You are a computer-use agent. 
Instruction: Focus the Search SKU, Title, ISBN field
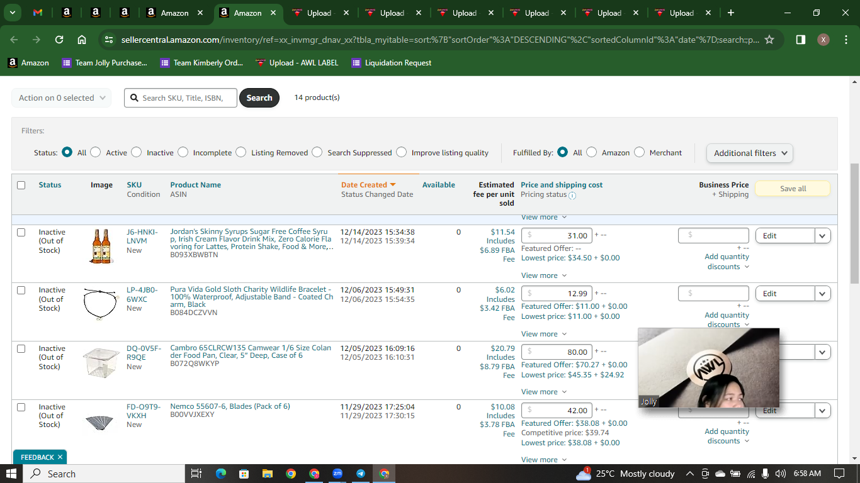pos(181,97)
